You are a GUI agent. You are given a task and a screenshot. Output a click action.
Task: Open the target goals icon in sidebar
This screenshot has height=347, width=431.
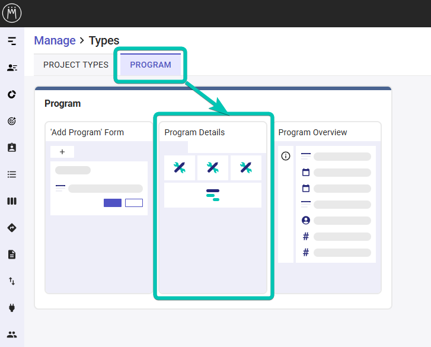[x=12, y=121]
